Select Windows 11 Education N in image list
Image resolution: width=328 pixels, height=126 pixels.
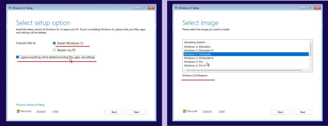pos(246,50)
